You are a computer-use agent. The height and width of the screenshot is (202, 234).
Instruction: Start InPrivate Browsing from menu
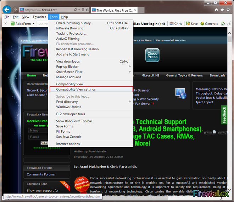pos(91,28)
